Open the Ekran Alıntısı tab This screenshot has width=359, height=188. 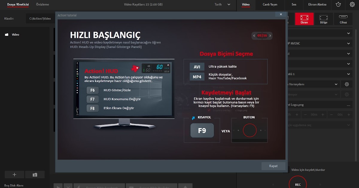click(x=317, y=4)
